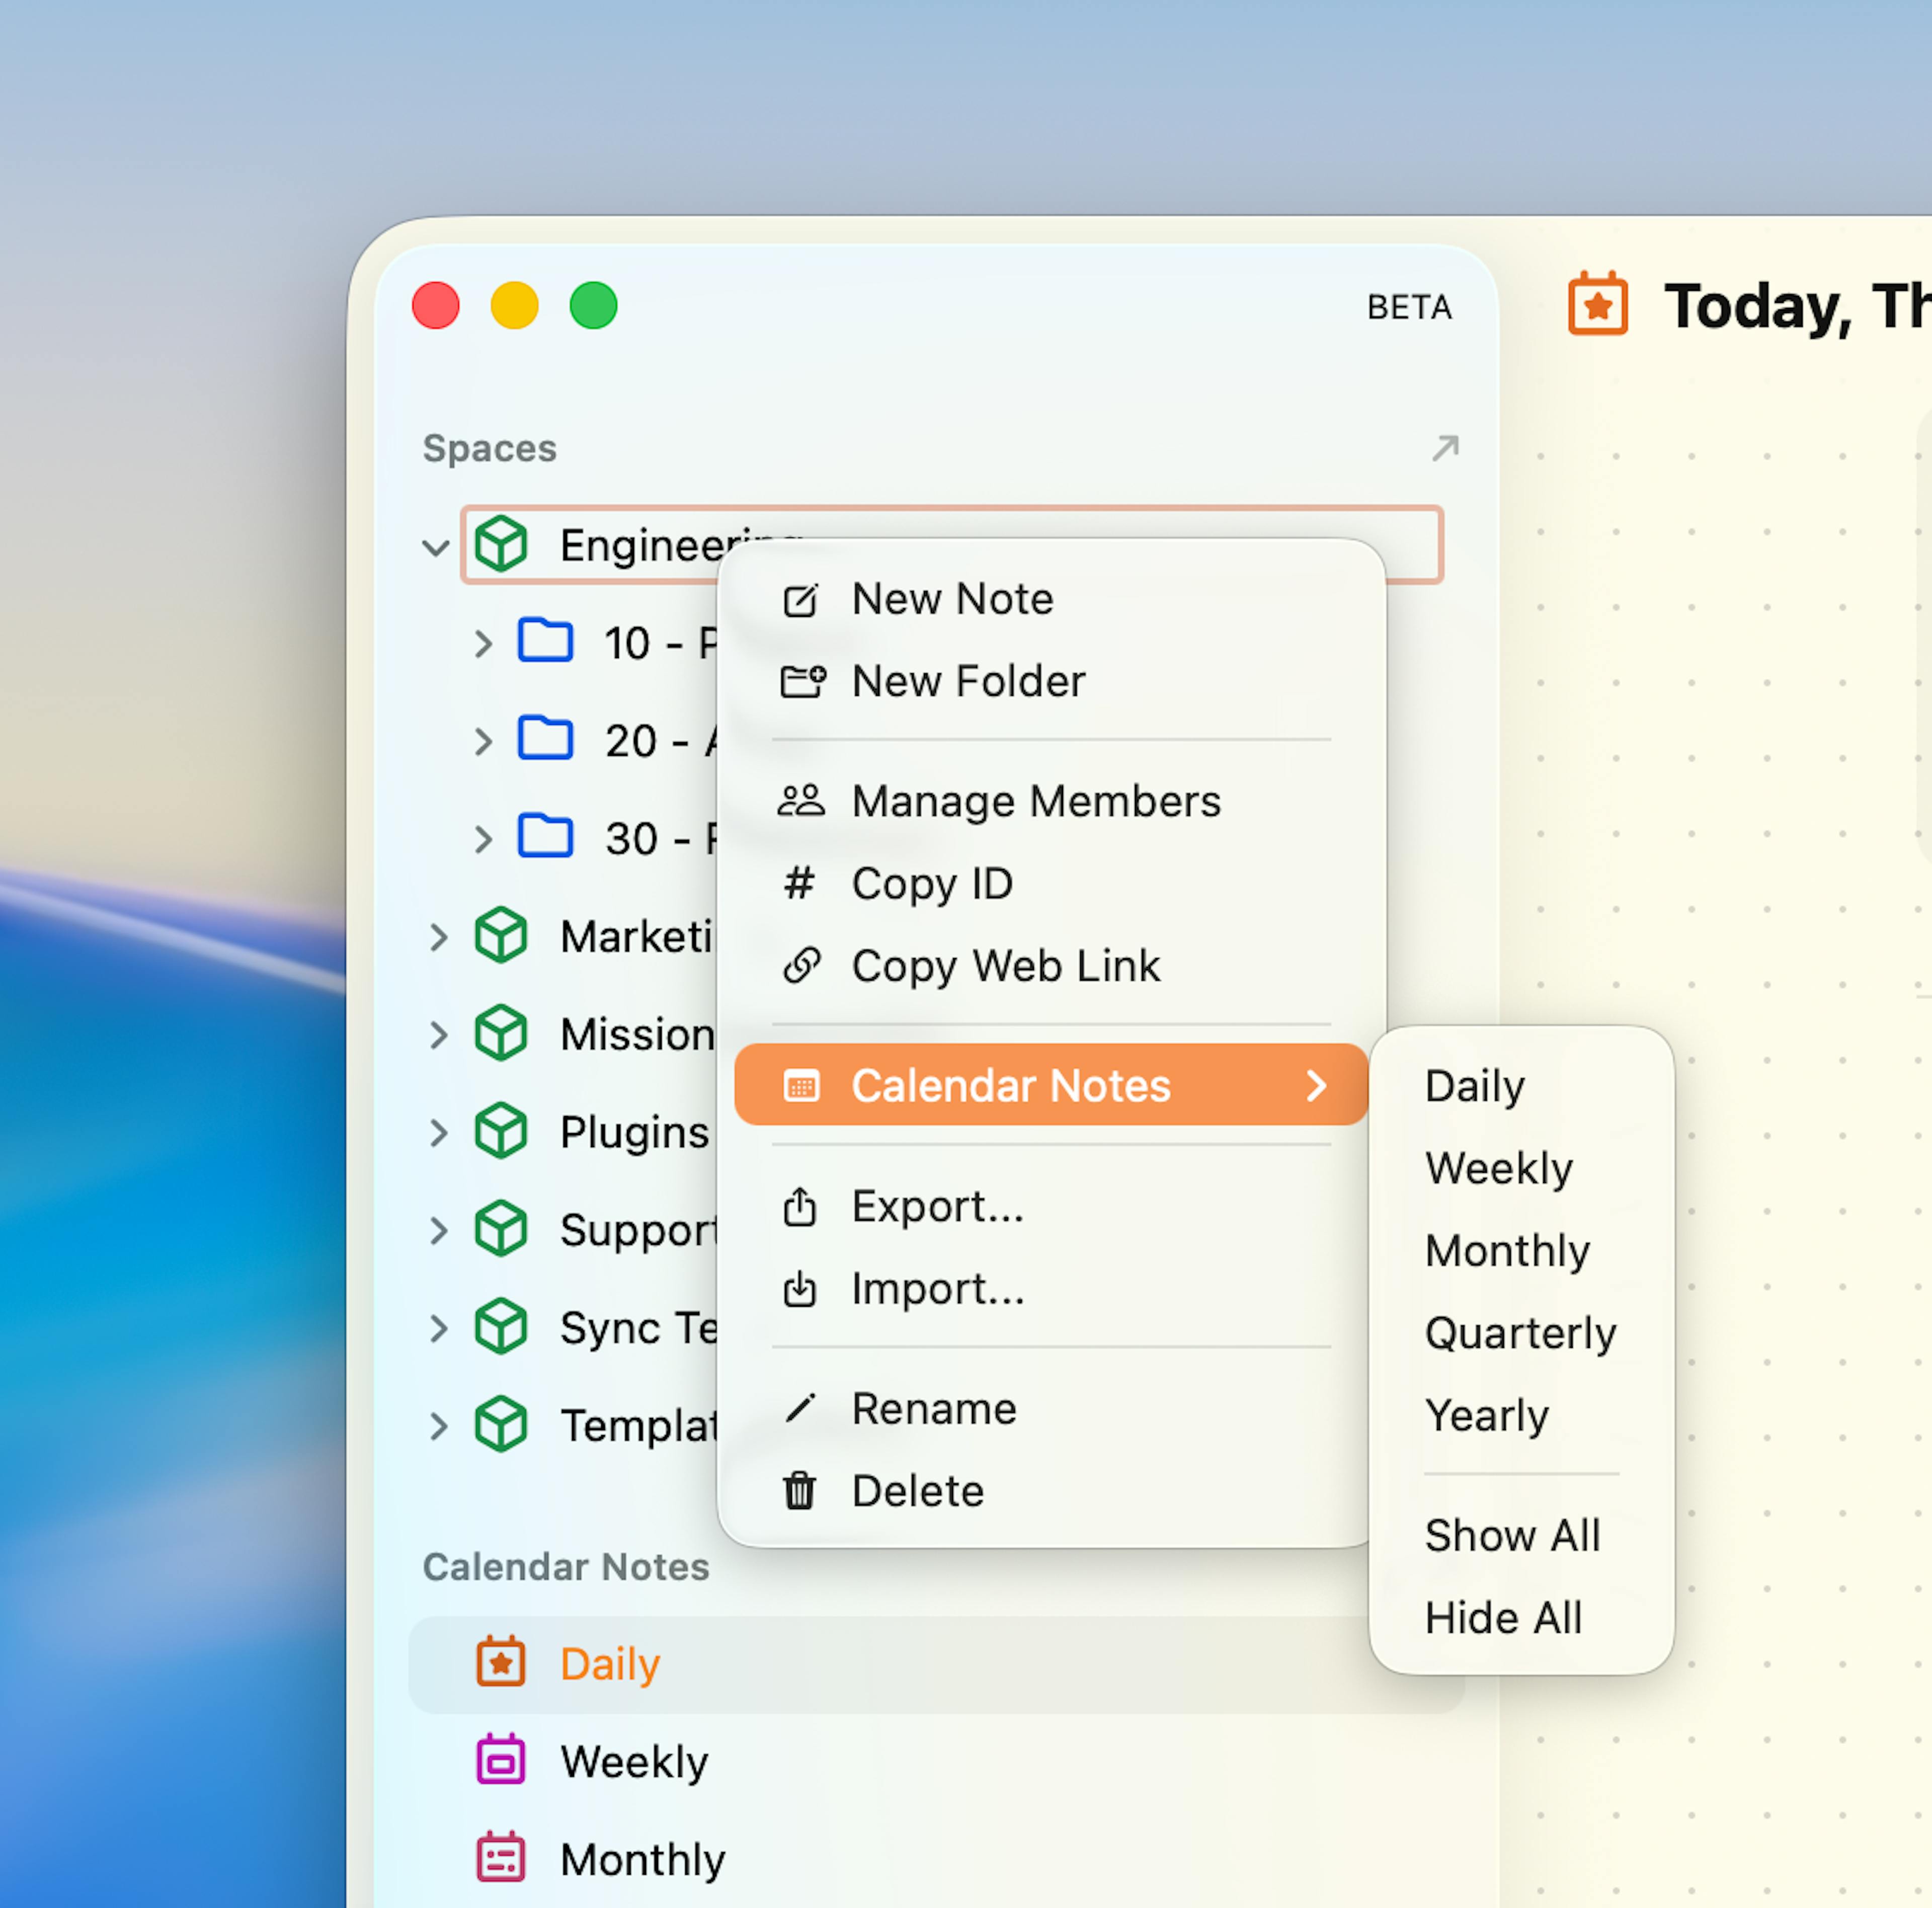Choose New Note from context menu
The width and height of the screenshot is (1932, 1908).
(951, 599)
